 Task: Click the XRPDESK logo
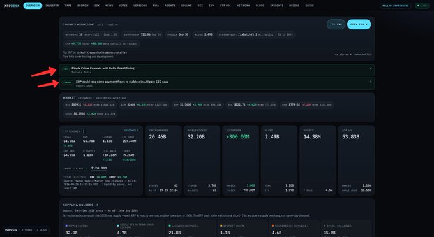[x=12, y=6]
